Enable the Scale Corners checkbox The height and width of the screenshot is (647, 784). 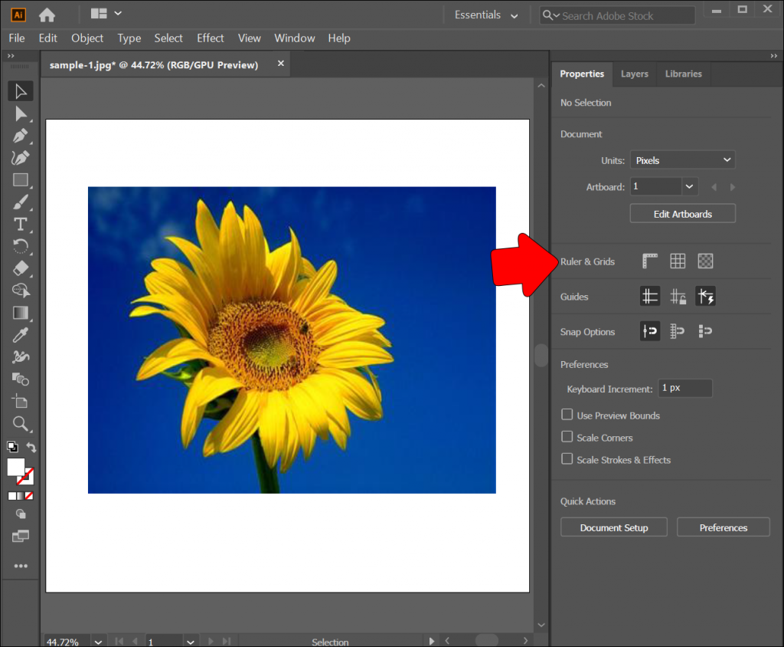coord(567,437)
